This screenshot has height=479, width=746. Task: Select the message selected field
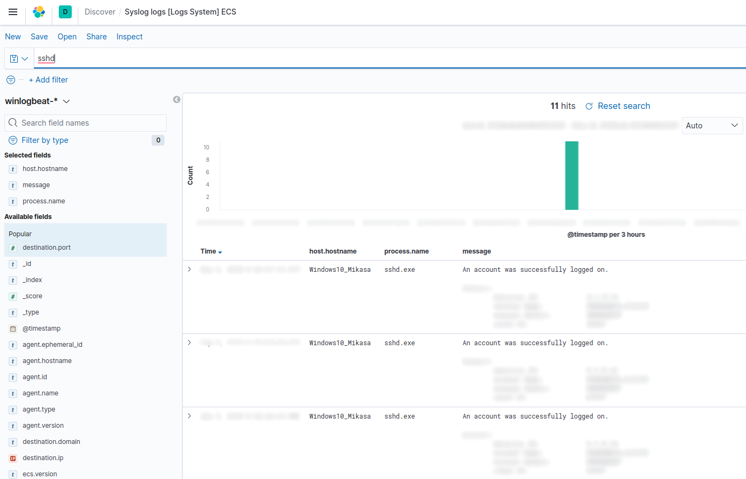click(36, 185)
